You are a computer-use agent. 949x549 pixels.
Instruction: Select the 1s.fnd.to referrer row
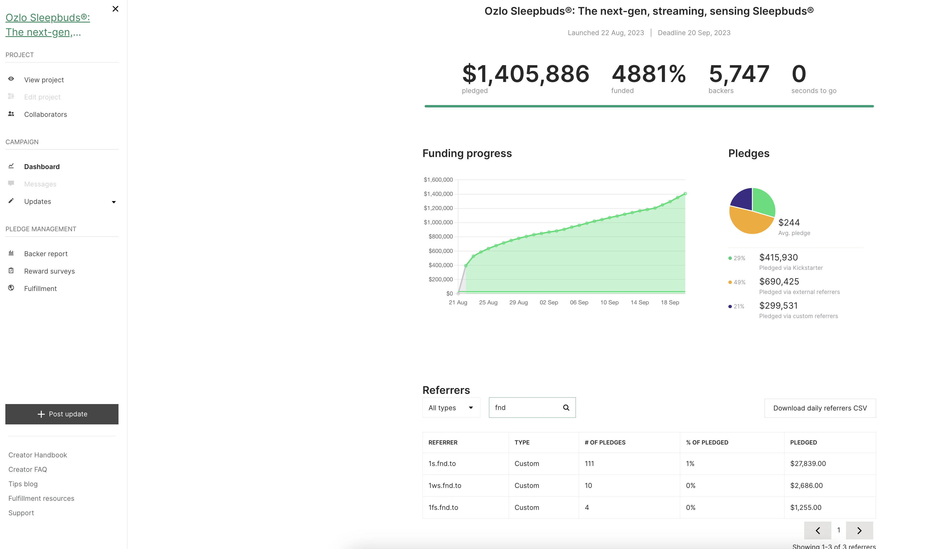click(x=649, y=464)
